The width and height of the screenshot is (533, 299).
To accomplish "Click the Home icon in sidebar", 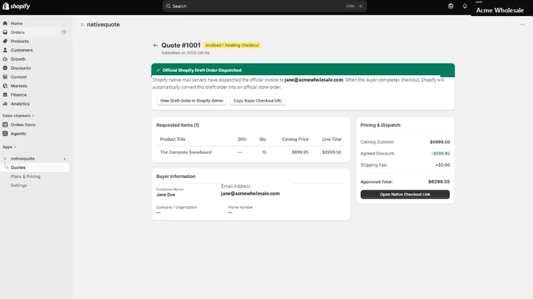I will [5, 23].
